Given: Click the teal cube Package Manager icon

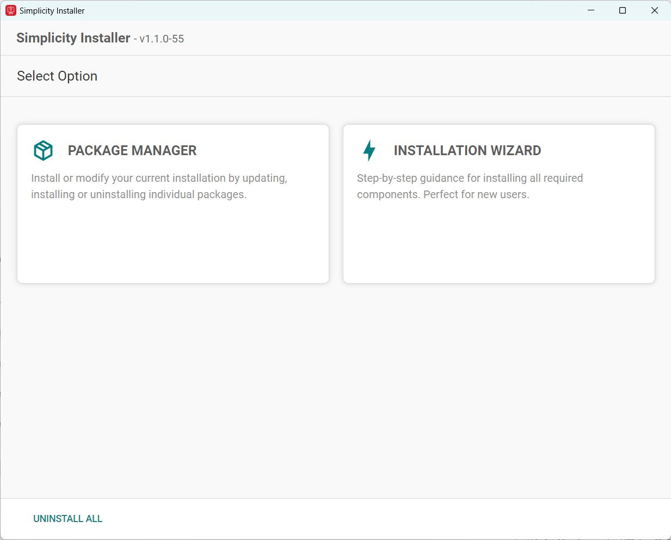Looking at the screenshot, I should coord(43,150).
